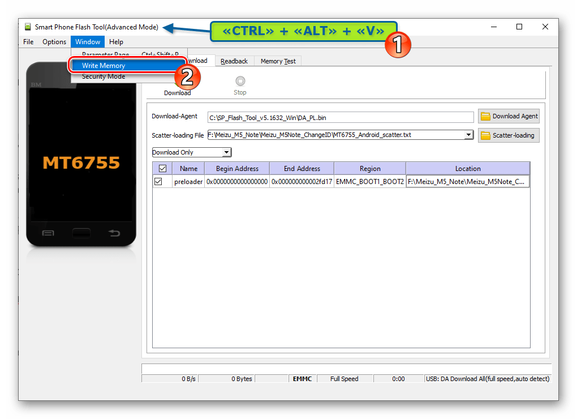Select the preloader name cell
Viewport: 577px width, 419px height.
click(x=188, y=182)
